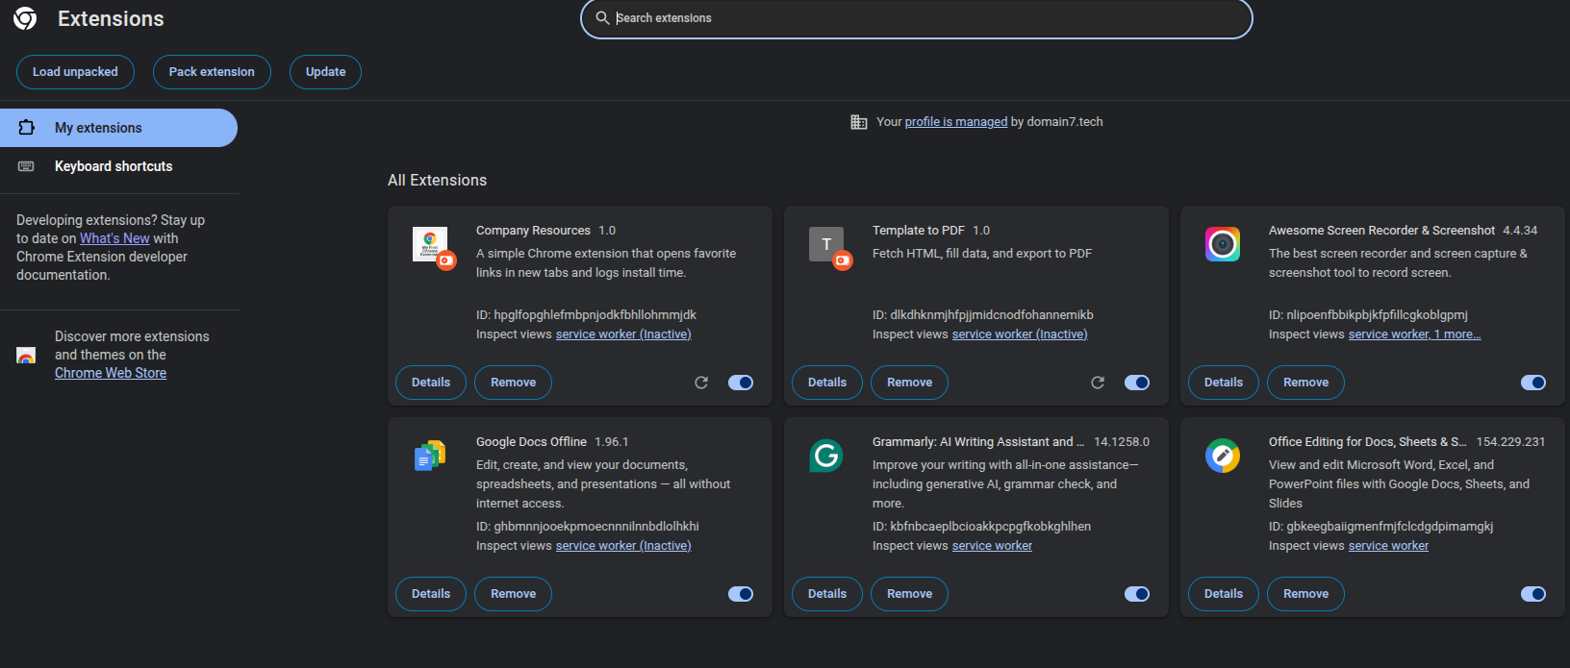
Task: Click the Load unpacked button
Action: pyautogui.click(x=75, y=72)
